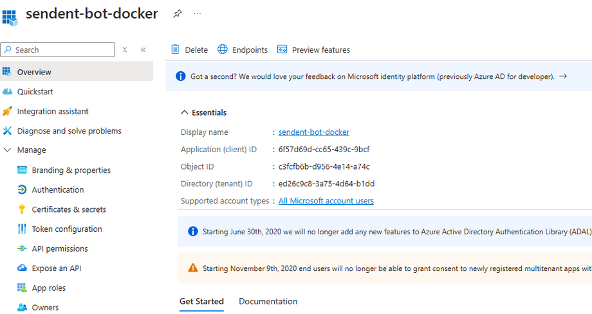592x314 pixels.
Task: Switch to the Documentation tab
Action: point(268,301)
